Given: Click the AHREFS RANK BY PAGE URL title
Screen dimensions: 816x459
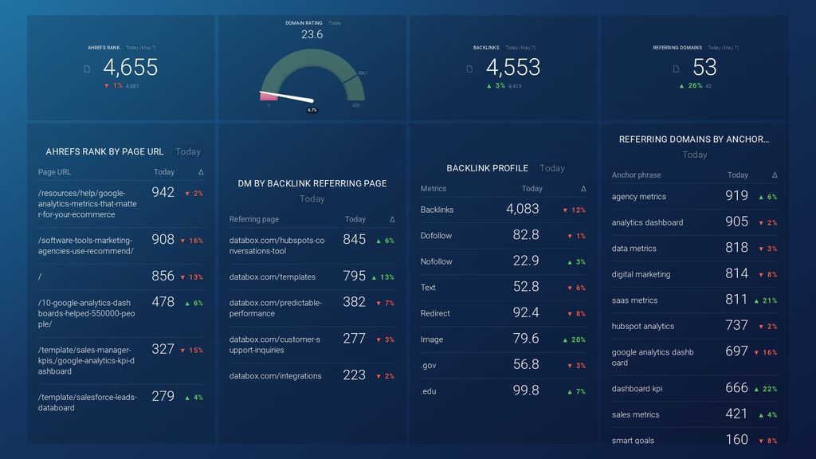Looking at the screenshot, I should 104,151.
